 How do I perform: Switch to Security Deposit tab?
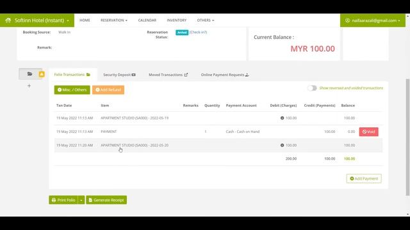(119, 75)
